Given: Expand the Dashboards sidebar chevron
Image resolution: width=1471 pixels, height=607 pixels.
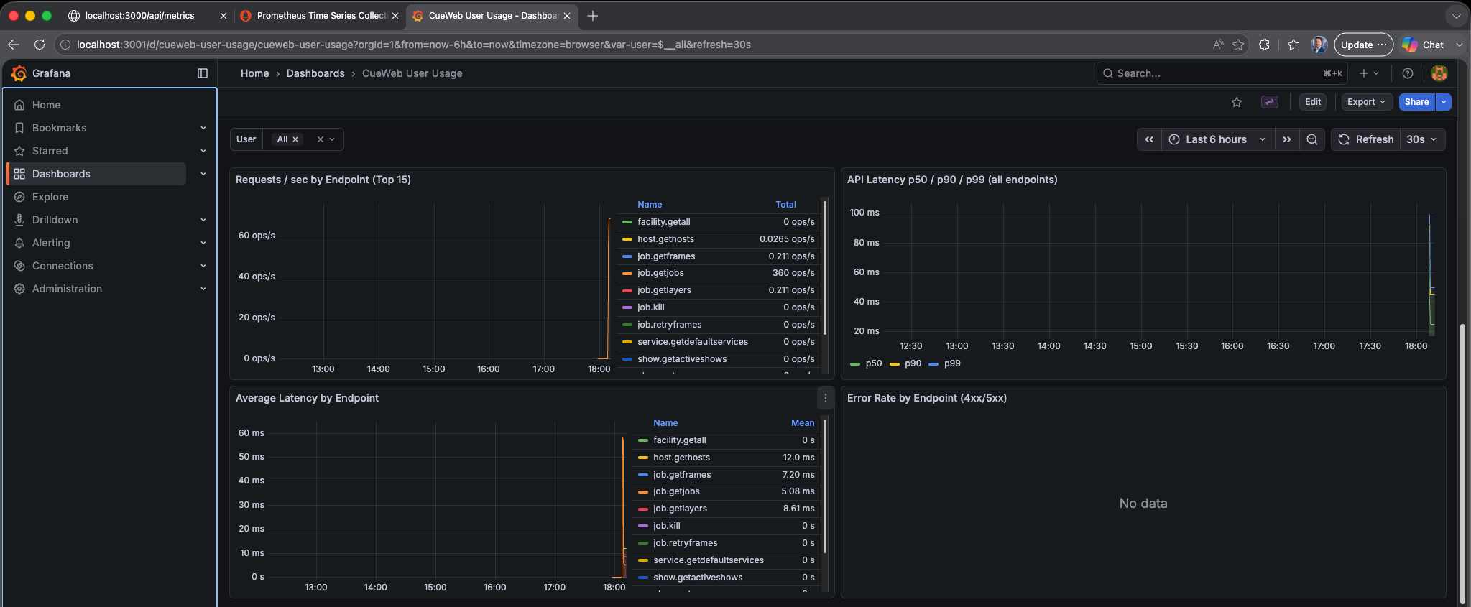Looking at the screenshot, I should coord(203,174).
